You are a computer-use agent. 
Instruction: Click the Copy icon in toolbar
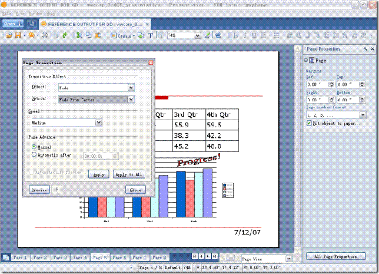tap(88, 35)
